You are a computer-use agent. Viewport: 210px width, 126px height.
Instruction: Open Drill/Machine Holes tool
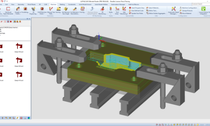click(x=42, y=10)
